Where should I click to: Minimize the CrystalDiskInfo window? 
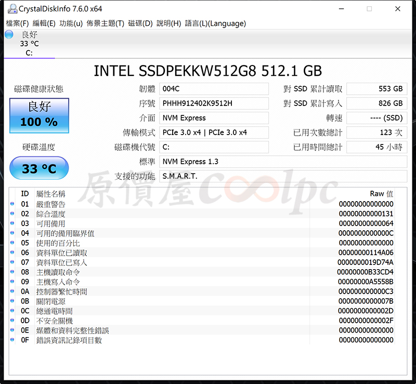(x=342, y=9)
